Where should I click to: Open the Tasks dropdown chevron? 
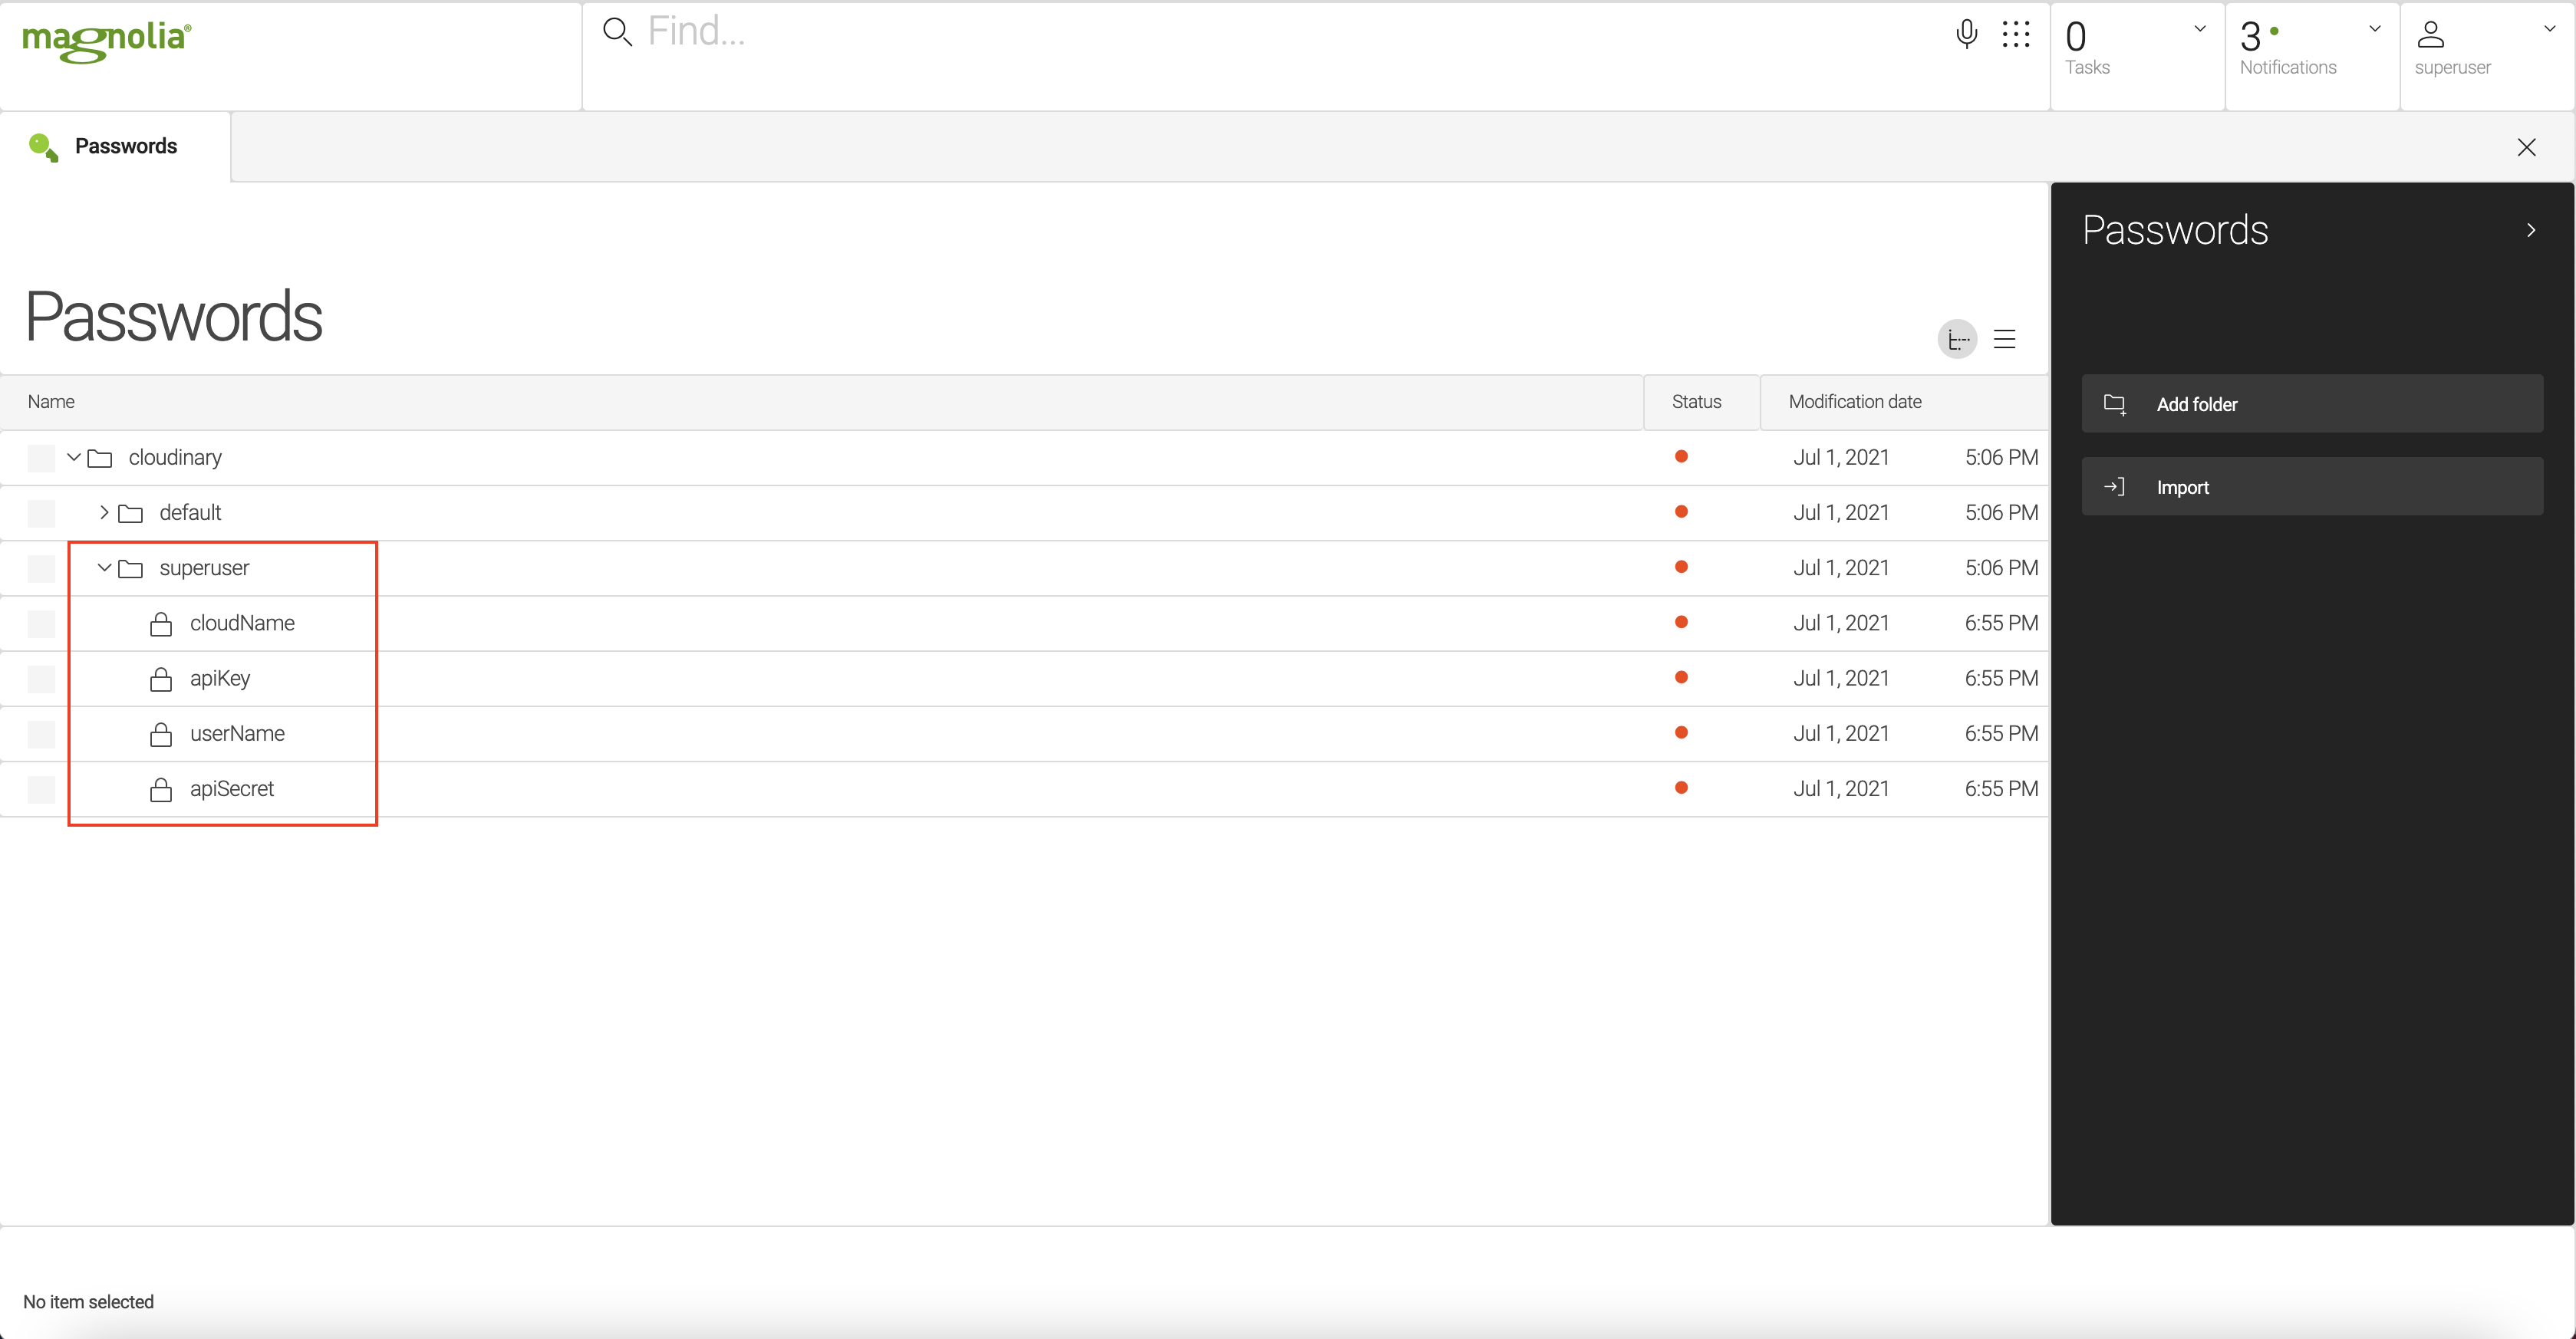(x=2199, y=29)
